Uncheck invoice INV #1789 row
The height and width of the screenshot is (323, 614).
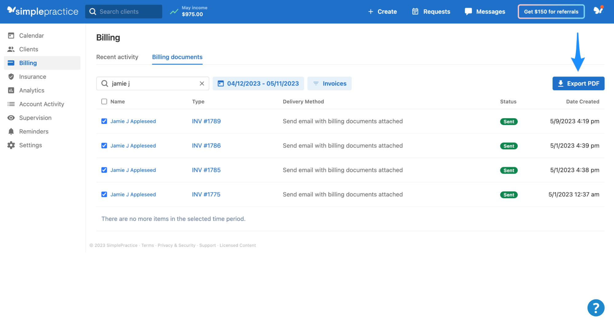(104, 121)
